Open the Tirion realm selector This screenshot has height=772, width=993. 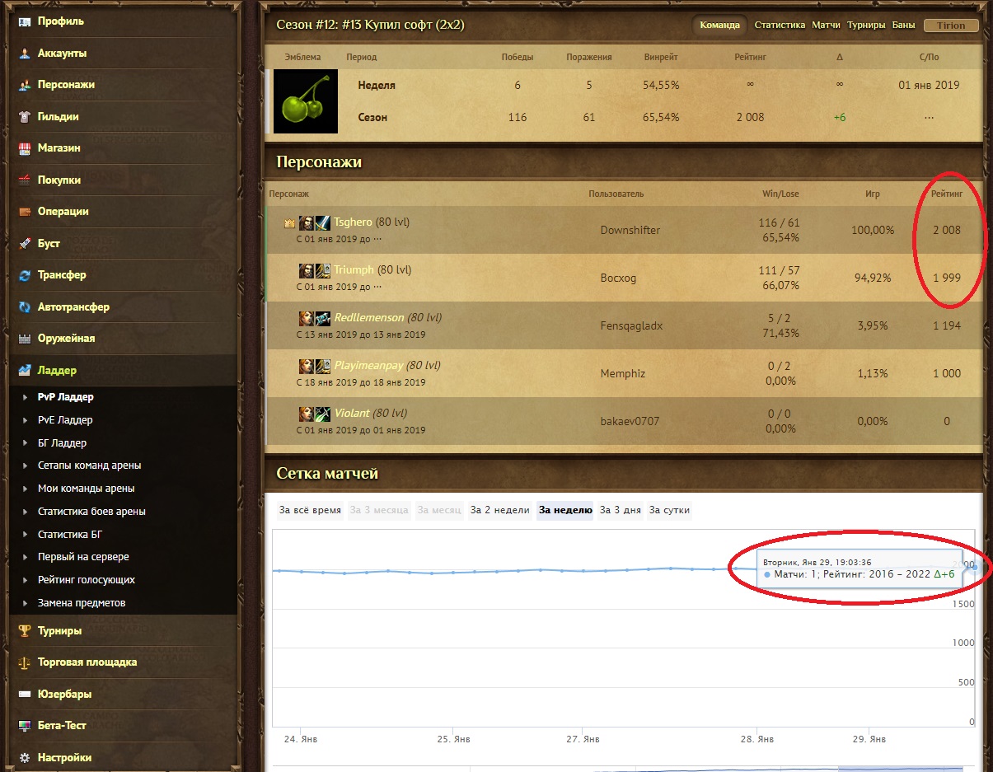tap(951, 26)
